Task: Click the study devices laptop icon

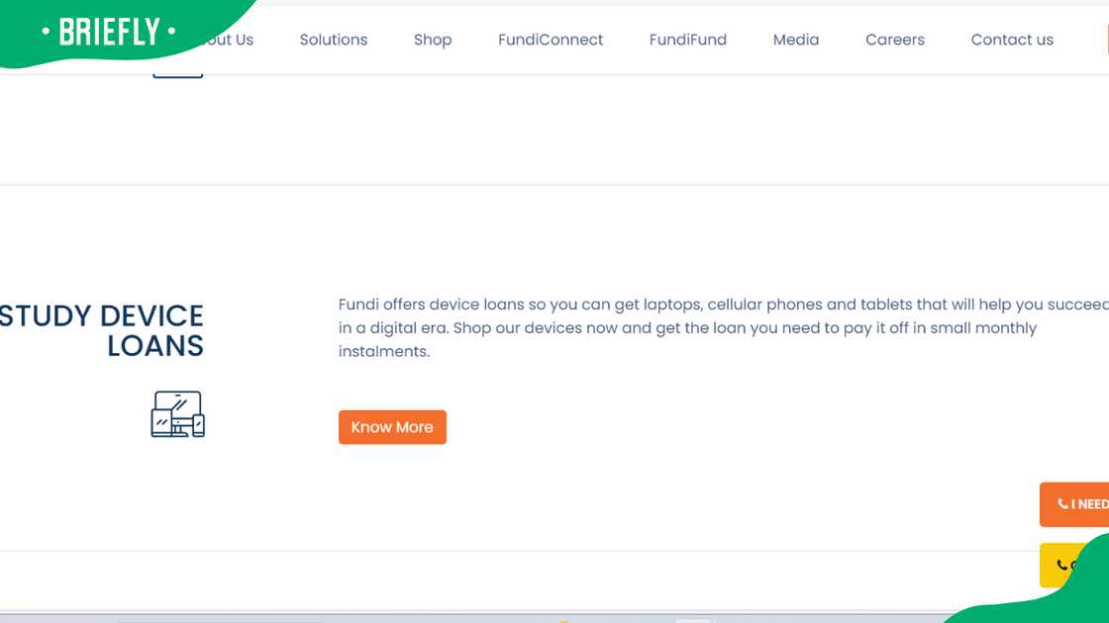Action: pyautogui.click(x=176, y=415)
